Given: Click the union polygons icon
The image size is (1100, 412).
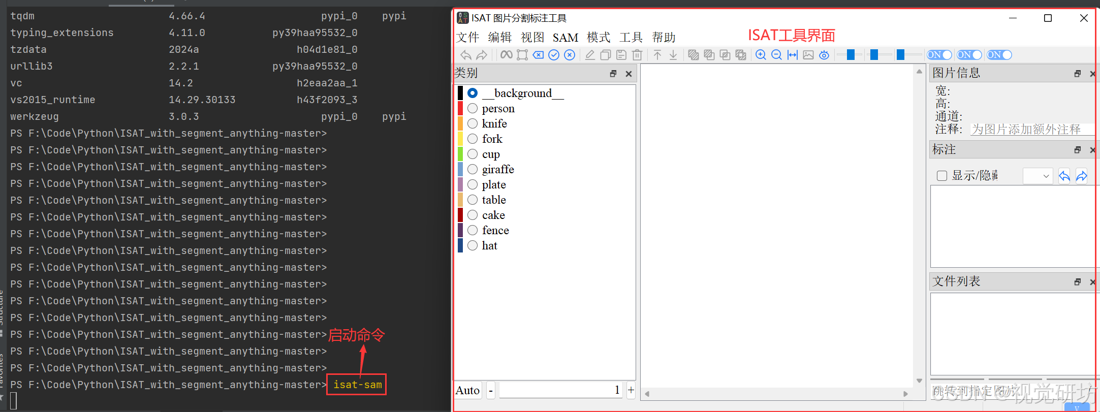Looking at the screenshot, I should pos(694,55).
